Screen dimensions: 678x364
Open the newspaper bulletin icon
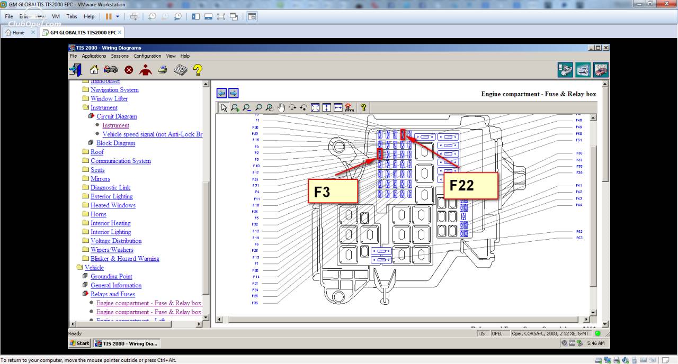coord(181,69)
